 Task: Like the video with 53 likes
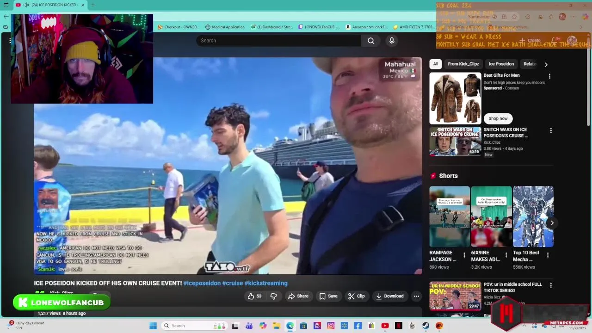[255, 296]
